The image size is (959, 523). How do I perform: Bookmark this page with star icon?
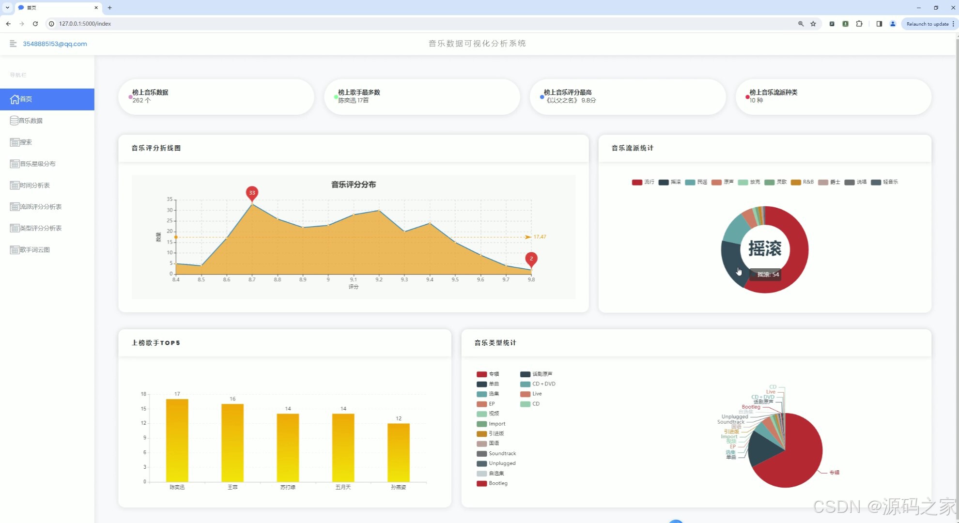coord(813,24)
